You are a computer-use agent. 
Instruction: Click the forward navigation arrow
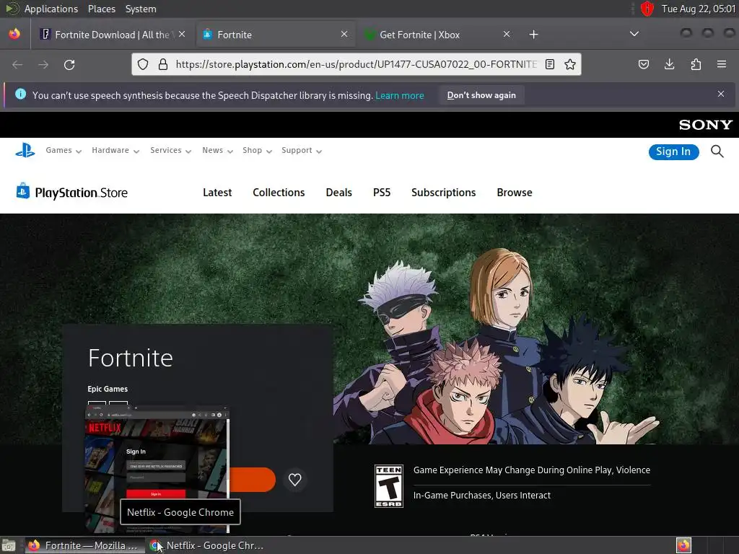pyautogui.click(x=43, y=64)
